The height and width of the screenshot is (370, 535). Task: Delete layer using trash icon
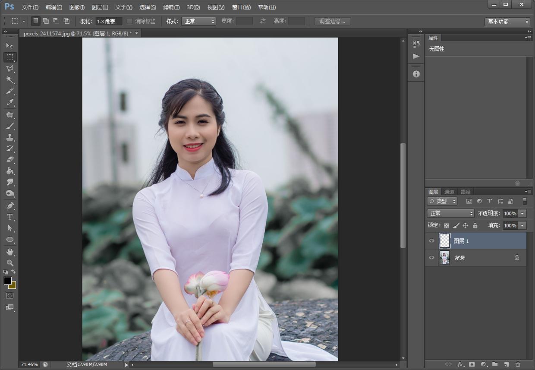tap(518, 364)
